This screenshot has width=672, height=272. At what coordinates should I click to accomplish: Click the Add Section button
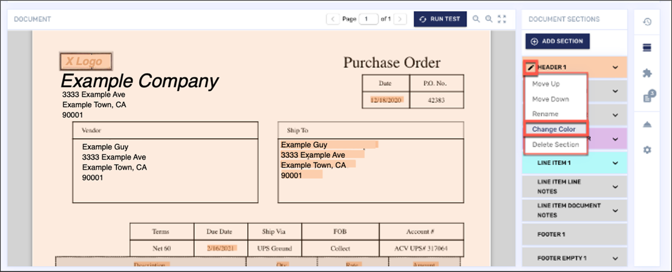[x=557, y=42]
